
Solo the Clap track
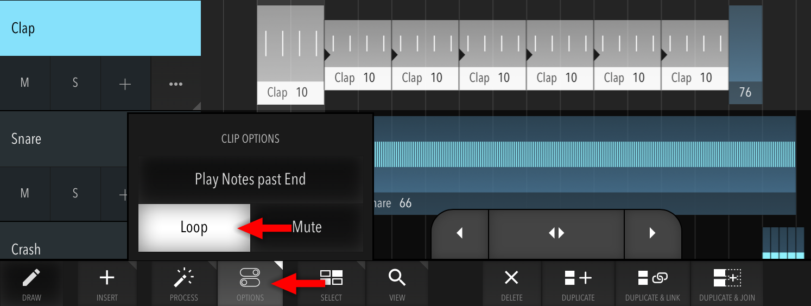click(x=75, y=84)
